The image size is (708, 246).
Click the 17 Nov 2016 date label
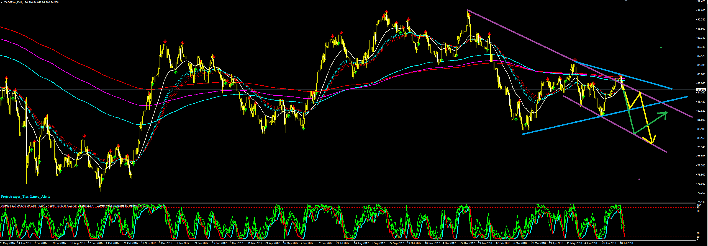pyautogui.click(x=149, y=243)
